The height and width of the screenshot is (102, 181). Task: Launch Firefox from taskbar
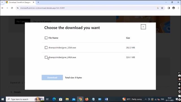[x=87, y=99]
